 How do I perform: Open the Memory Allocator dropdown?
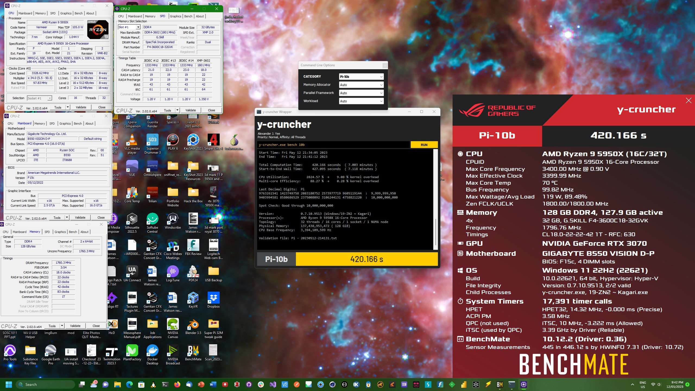(361, 85)
